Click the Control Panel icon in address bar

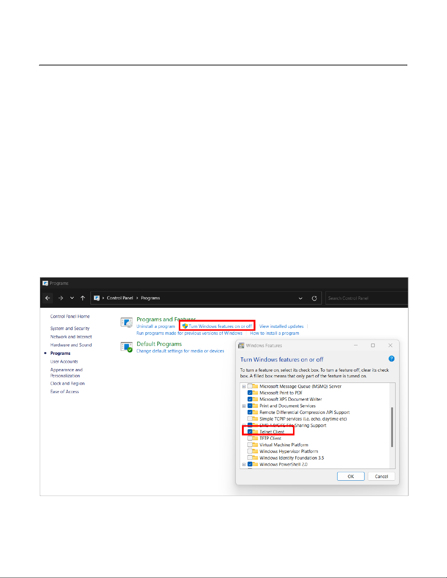[97, 298]
